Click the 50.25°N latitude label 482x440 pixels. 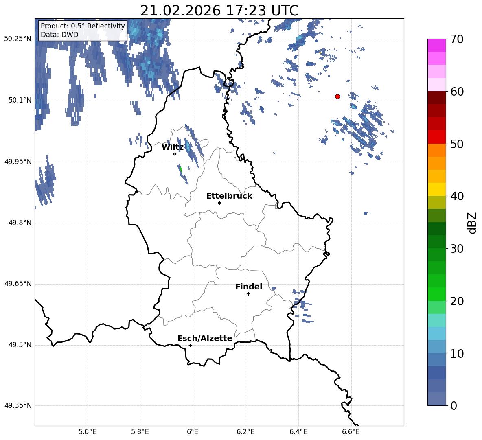point(18,39)
